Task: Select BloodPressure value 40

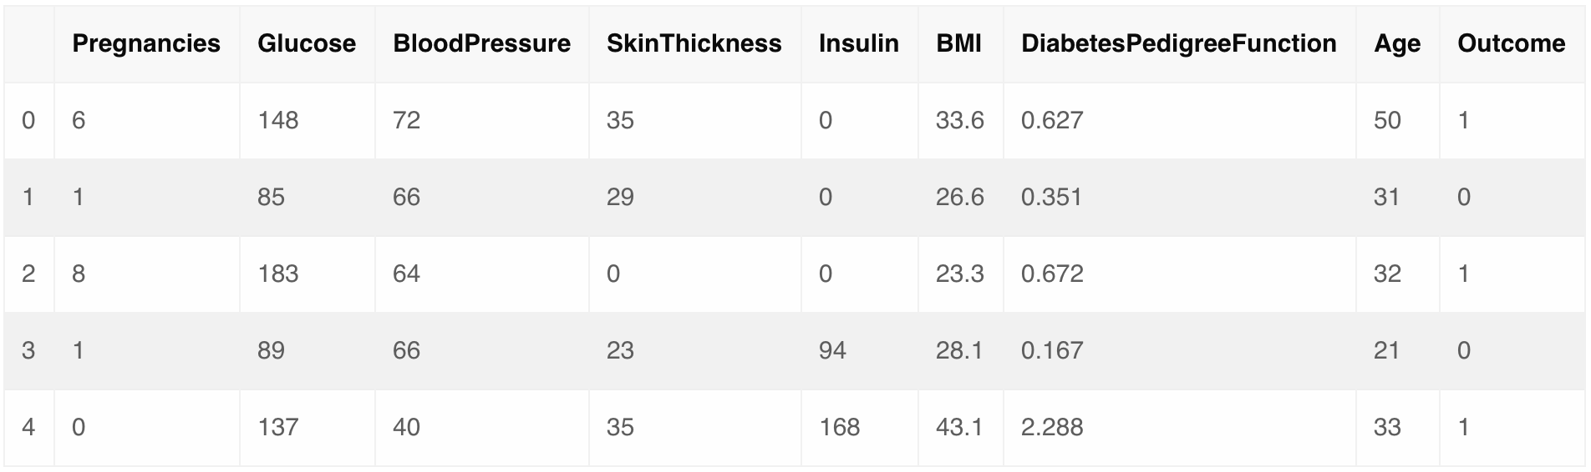Action: [406, 428]
